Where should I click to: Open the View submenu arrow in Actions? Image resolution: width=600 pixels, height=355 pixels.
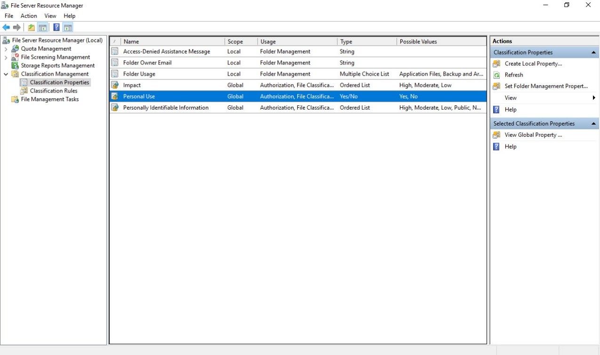click(594, 98)
